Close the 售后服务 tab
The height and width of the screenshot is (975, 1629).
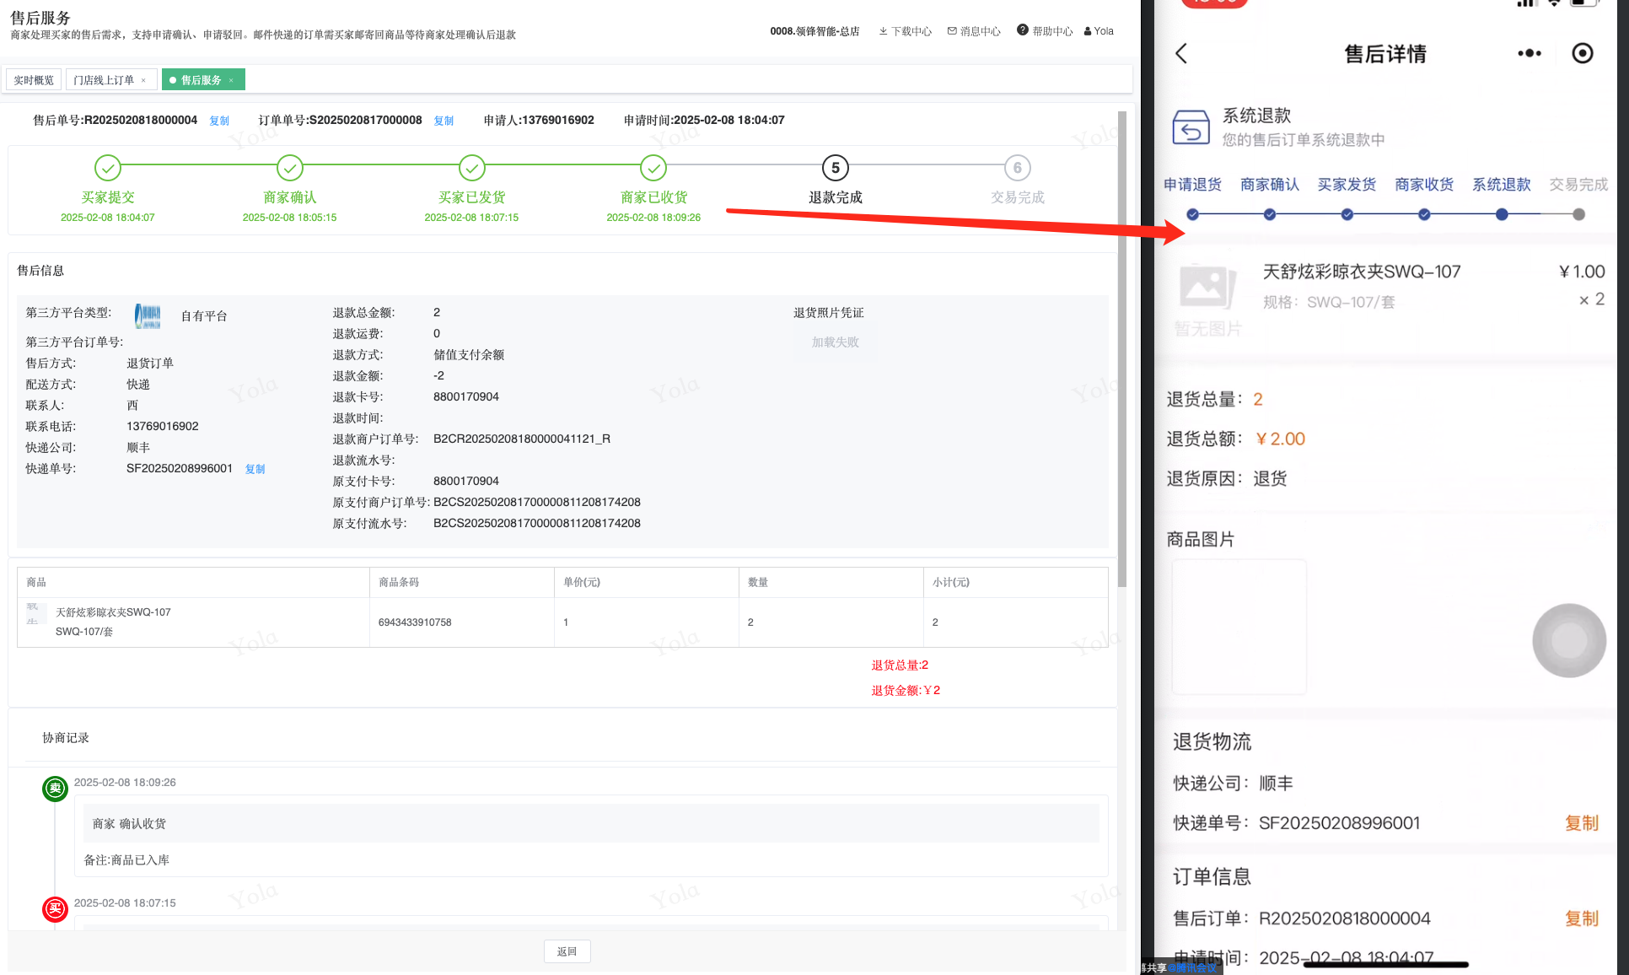[x=231, y=81]
